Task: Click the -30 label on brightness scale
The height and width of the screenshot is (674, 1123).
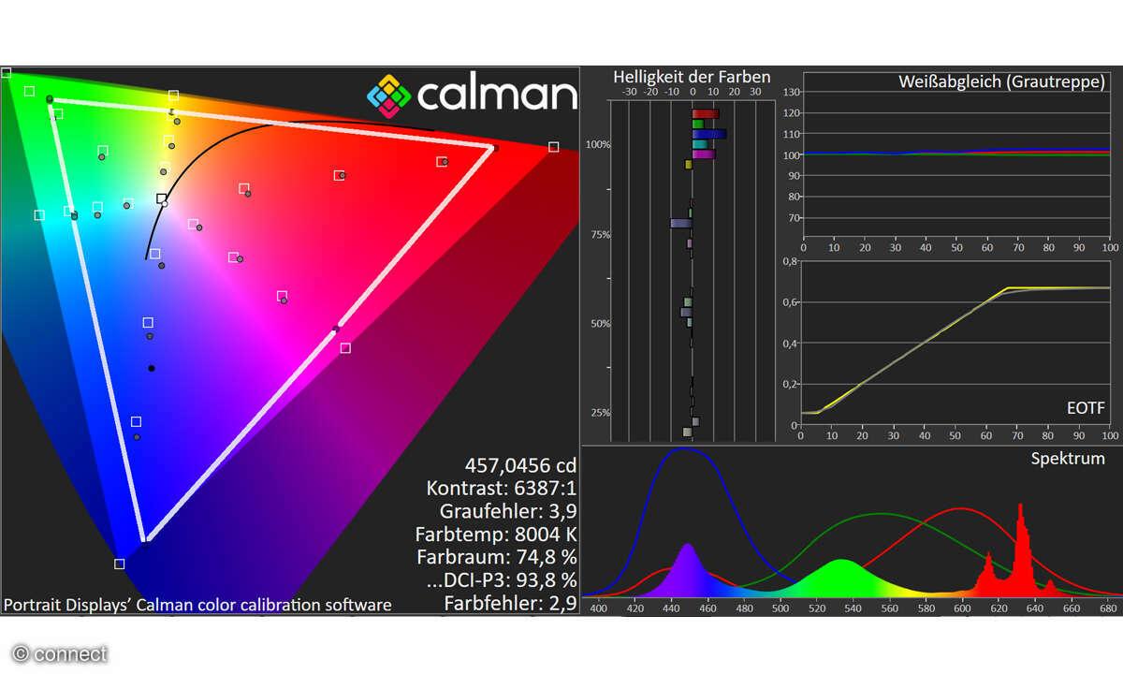Action: [629, 92]
